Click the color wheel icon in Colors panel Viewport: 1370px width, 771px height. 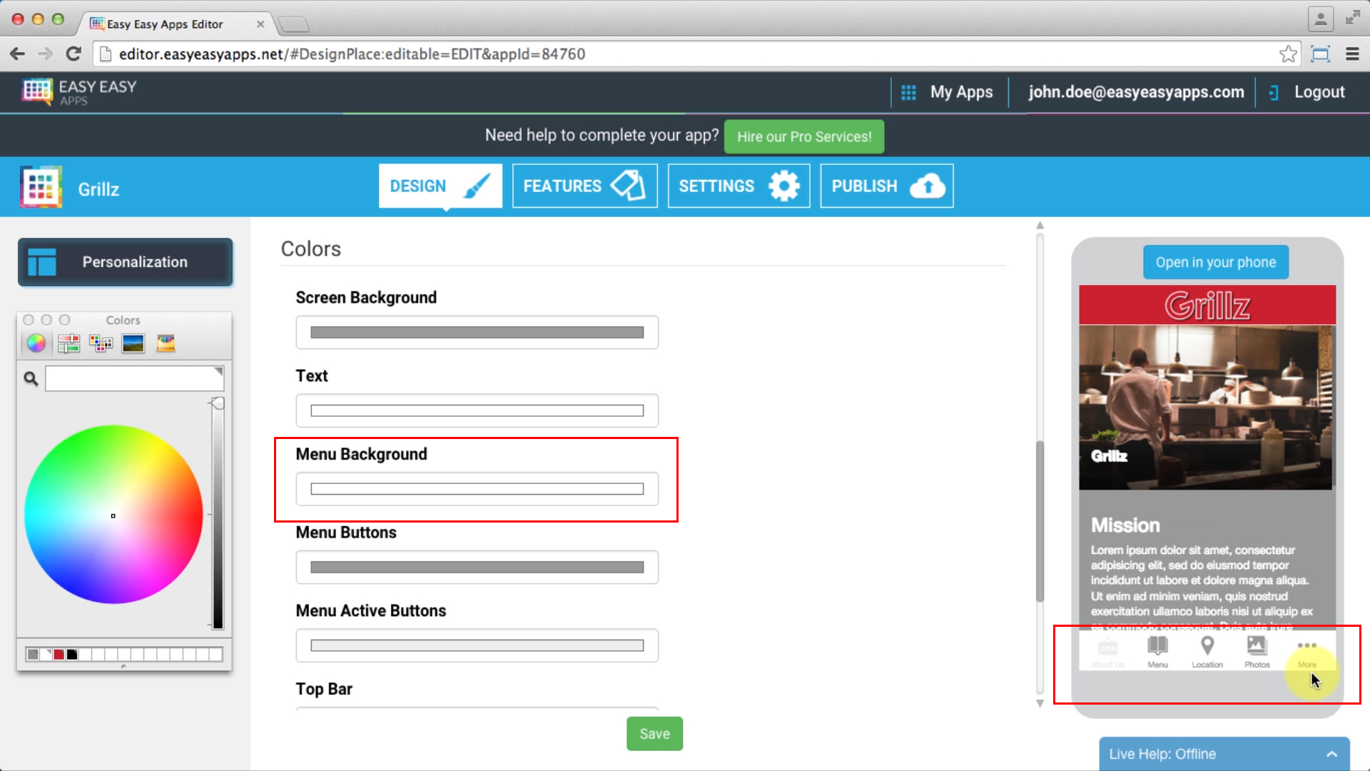coord(36,343)
